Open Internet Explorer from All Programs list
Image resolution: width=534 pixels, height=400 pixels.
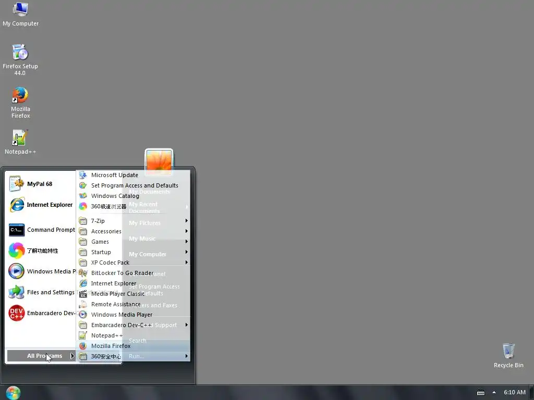pyautogui.click(x=133, y=283)
